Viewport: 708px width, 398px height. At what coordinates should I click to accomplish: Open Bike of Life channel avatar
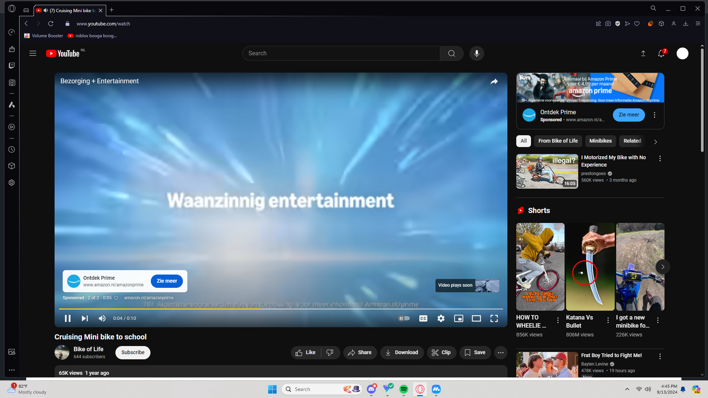[x=62, y=353]
